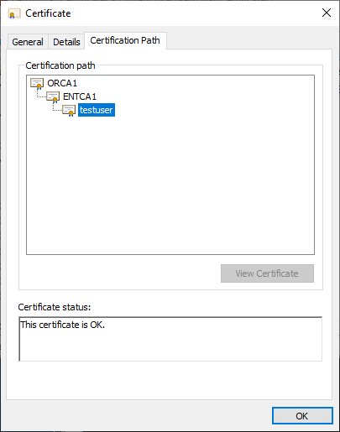Click the 'This certificate is OK.' status text
Viewport: 340px width, 432px height.
(63, 325)
